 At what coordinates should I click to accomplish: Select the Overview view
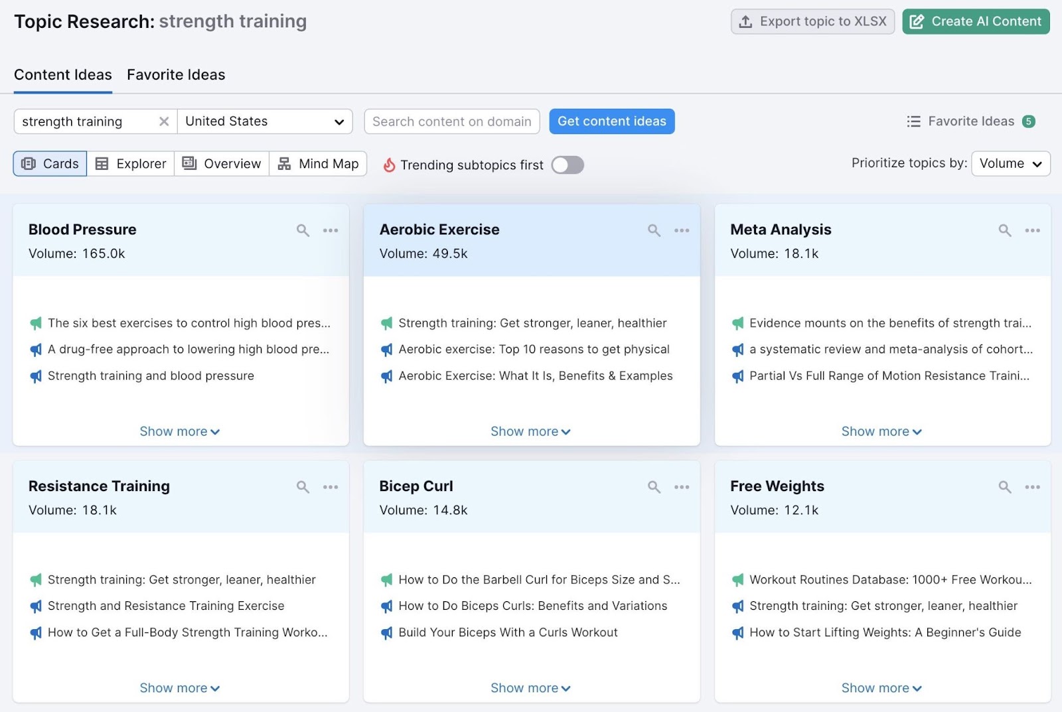point(222,163)
